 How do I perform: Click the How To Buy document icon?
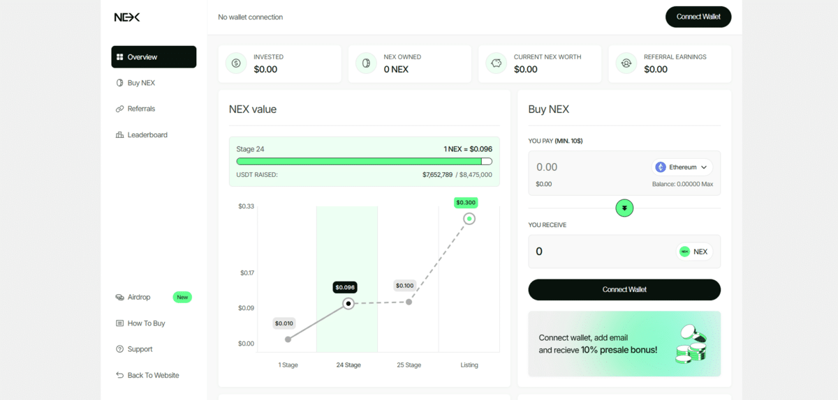[120, 323]
